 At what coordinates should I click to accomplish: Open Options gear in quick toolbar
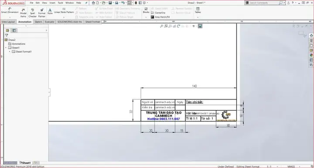pyautogui.click(x=144, y=3)
